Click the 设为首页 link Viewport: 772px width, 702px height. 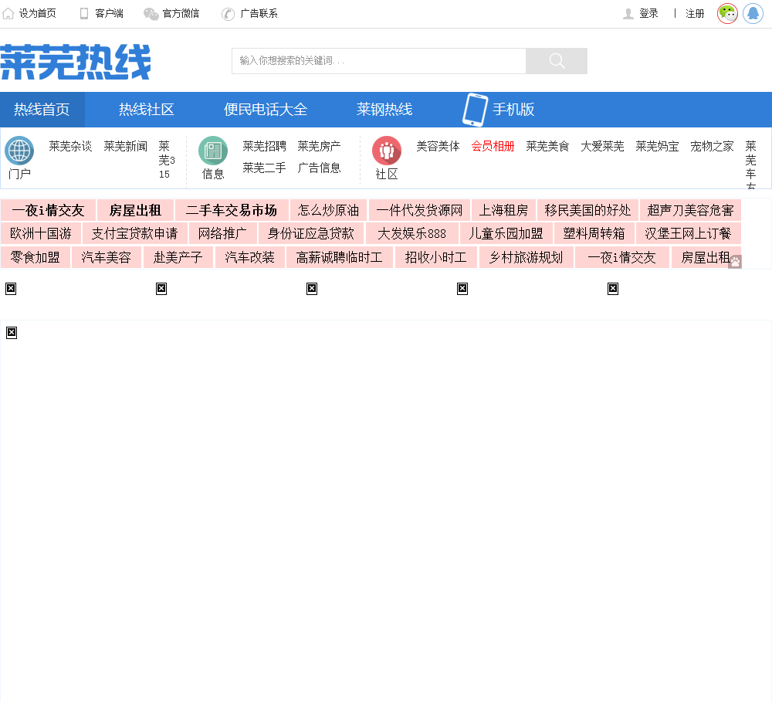[37, 13]
